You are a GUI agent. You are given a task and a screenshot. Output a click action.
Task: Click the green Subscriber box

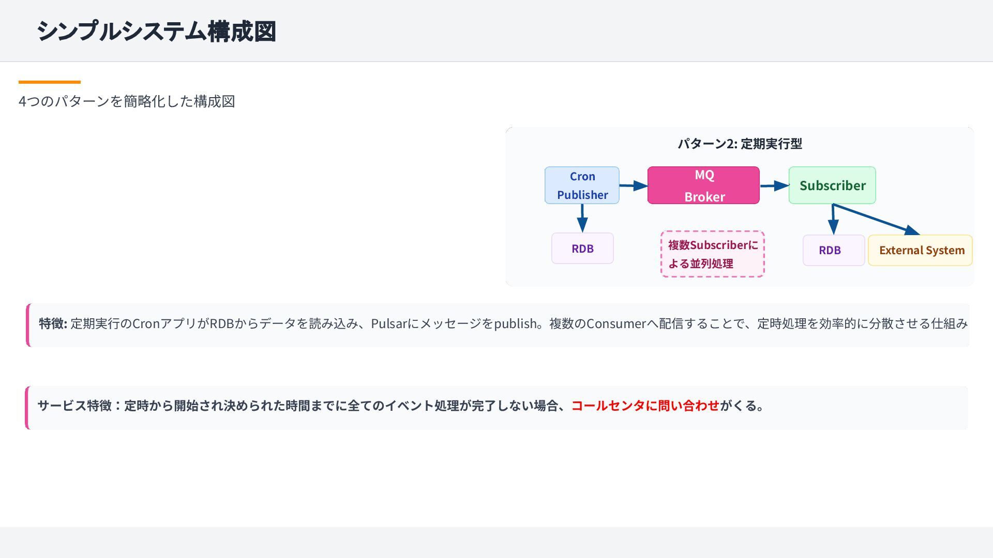(832, 185)
